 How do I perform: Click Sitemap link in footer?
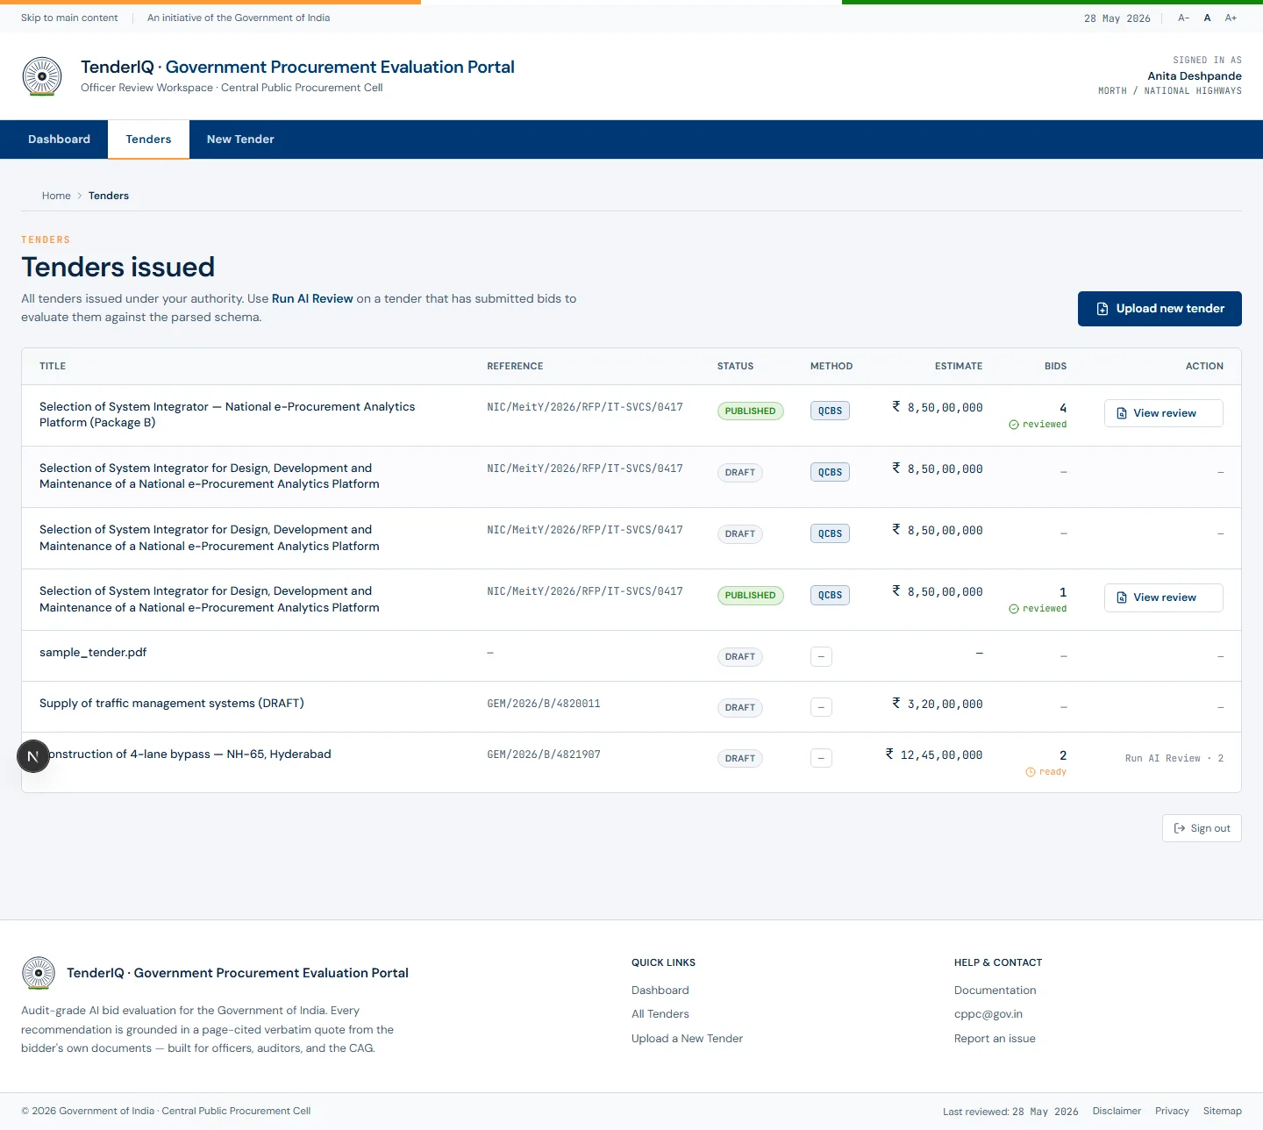pos(1222,1111)
